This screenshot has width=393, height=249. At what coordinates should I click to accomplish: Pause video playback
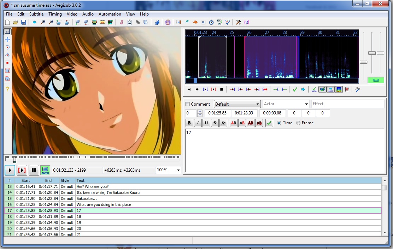click(x=34, y=170)
